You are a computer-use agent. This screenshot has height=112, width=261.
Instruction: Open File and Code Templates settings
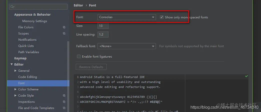(36, 108)
